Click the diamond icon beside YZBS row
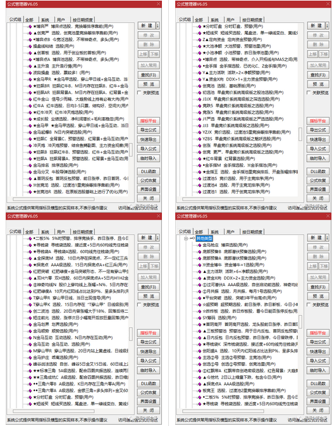Viewport: 334px width, 426px height. point(200,139)
